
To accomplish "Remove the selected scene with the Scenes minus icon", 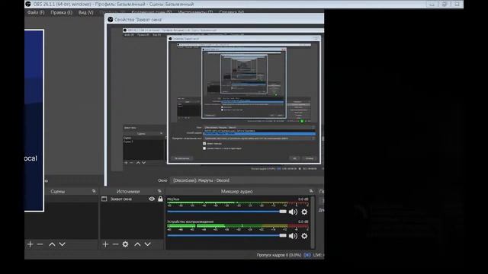I will [40, 244].
